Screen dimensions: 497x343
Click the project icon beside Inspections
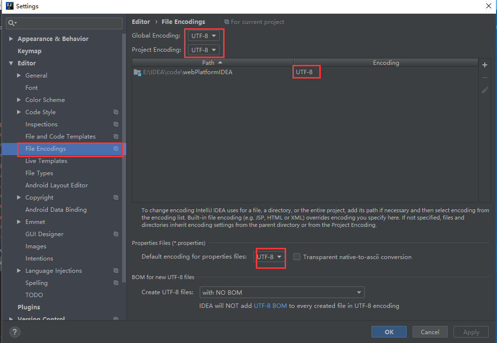tap(116, 124)
